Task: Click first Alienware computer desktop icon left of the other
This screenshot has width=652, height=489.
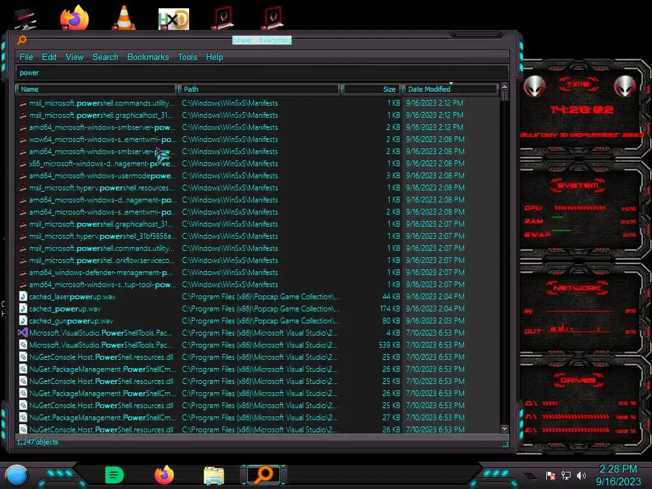Action: (x=223, y=18)
